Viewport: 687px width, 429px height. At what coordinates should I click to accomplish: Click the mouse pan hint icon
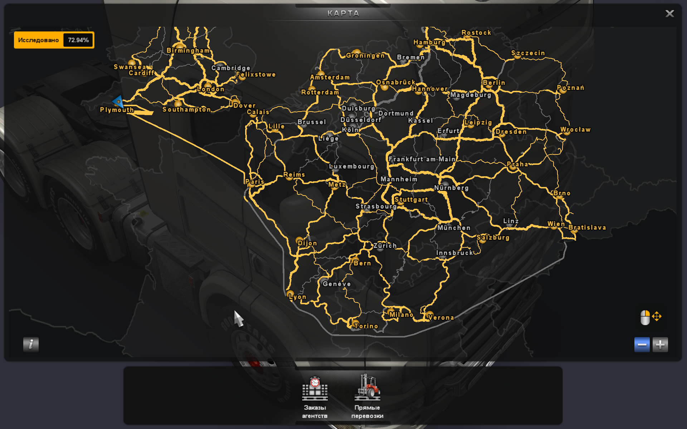pyautogui.click(x=651, y=317)
